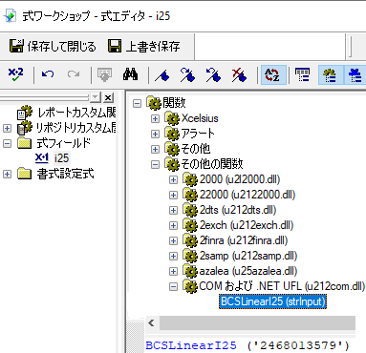Image resolution: width=366 pixels, height=353 pixels.
Task: Click the grayed browse data icon
Action: [104, 74]
